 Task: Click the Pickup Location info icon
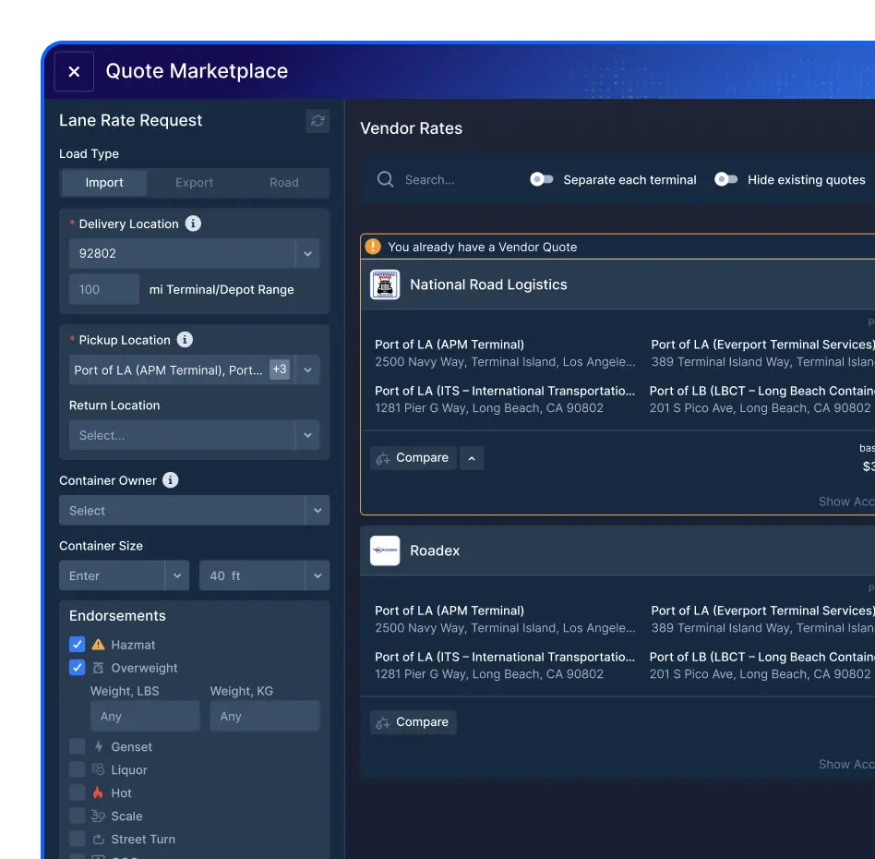[185, 340]
